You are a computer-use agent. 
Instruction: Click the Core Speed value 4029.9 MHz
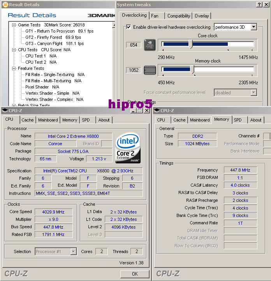53,212
